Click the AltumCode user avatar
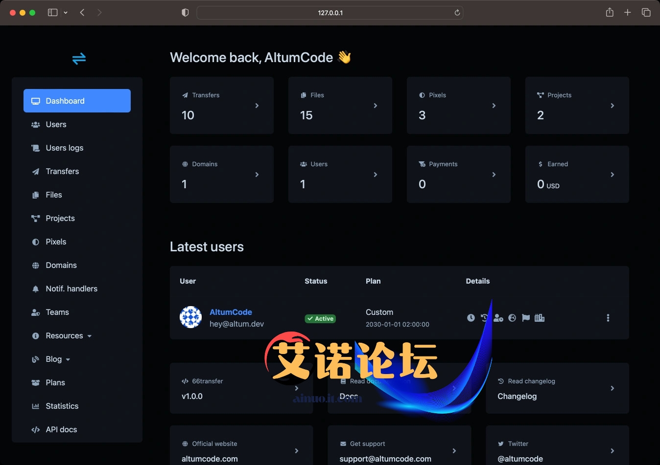Screen dimensions: 660x465 click(x=190, y=317)
